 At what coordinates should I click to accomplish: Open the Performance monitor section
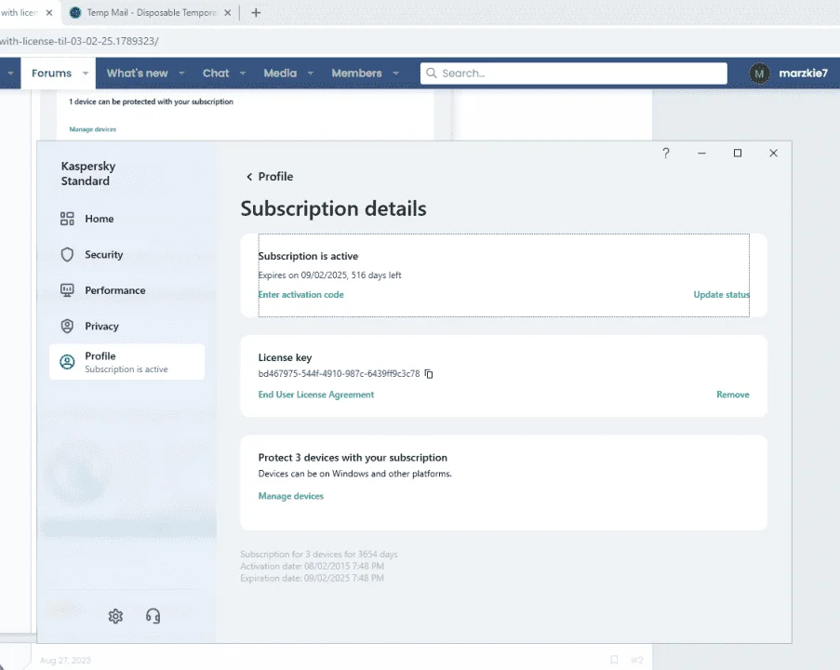[103, 290]
